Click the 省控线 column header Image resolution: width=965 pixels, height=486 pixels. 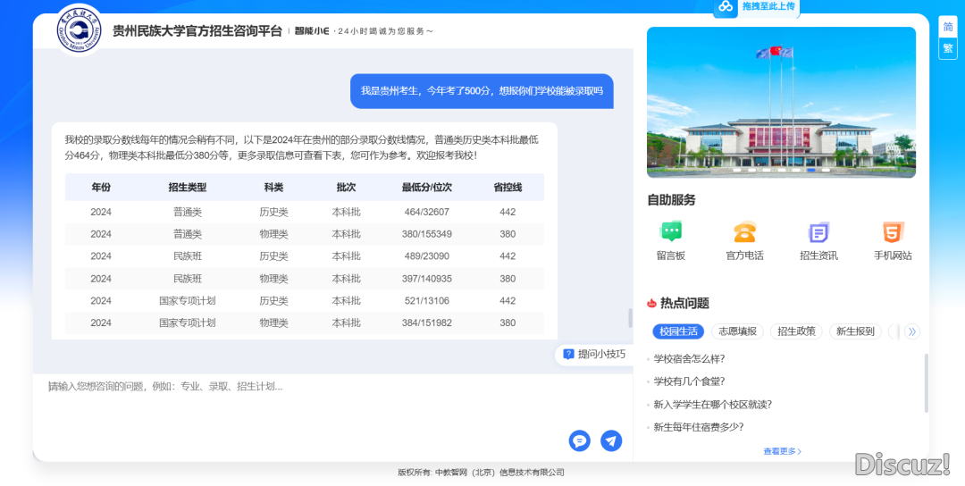click(x=508, y=187)
